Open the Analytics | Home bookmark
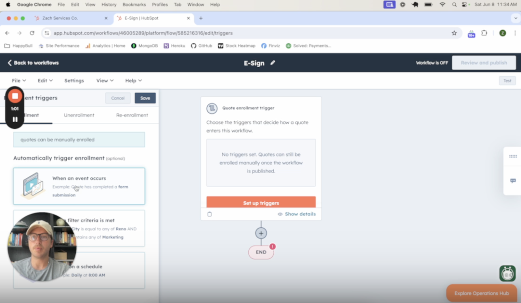The height and width of the screenshot is (303, 521). 105,46
